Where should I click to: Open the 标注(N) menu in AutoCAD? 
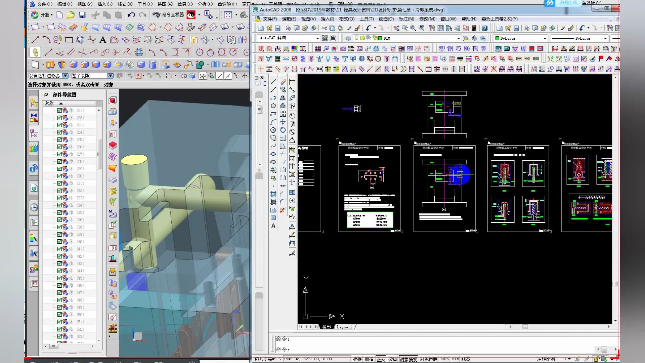[406, 19]
